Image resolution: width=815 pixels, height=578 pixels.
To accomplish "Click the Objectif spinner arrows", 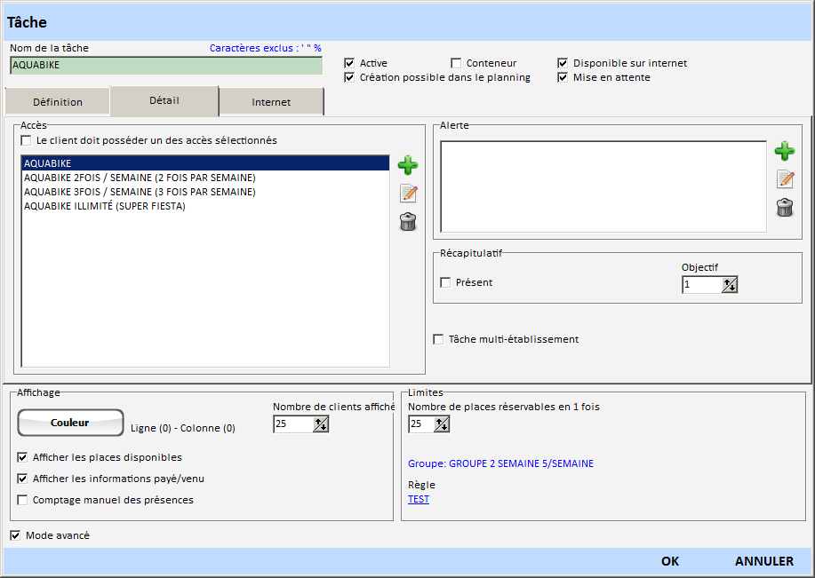I will (730, 285).
